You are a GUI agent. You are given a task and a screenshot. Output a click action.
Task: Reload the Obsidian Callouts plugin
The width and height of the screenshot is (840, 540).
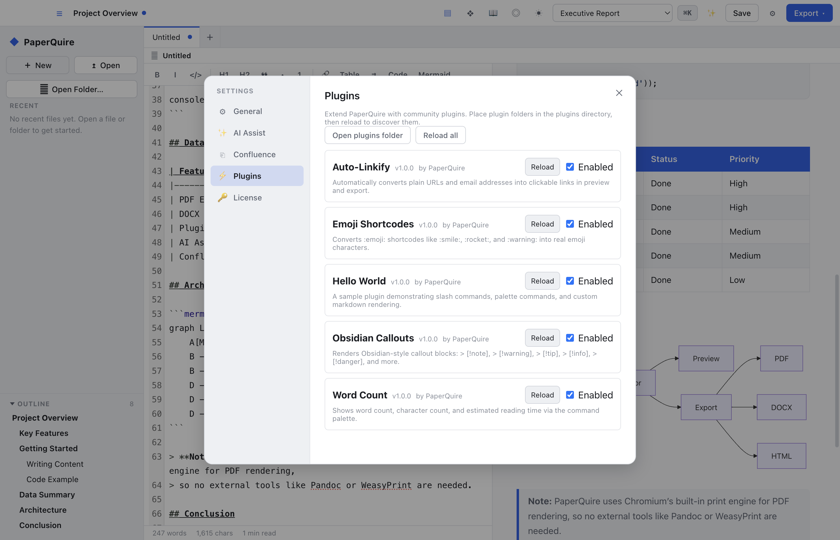point(542,338)
